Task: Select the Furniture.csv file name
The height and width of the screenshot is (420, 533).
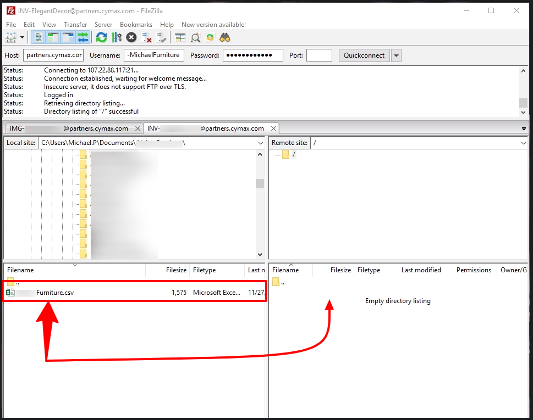Action: (x=55, y=293)
